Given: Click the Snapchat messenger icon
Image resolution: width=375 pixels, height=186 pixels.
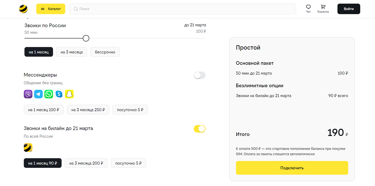Looking at the screenshot, I should pyautogui.click(x=69, y=94).
